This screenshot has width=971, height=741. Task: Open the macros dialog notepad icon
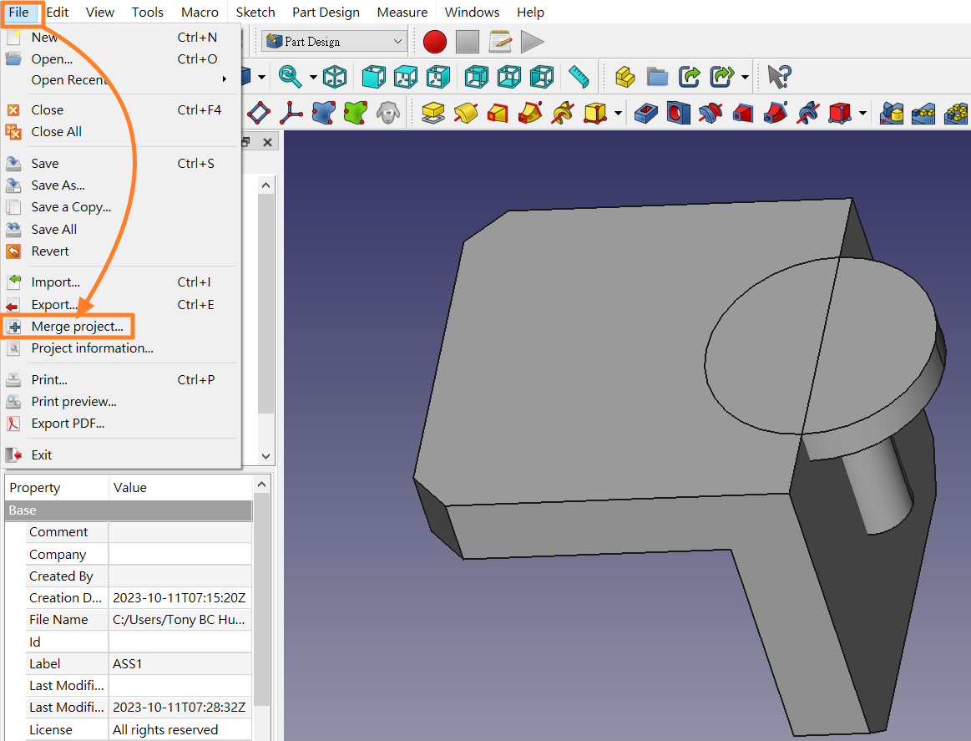tap(500, 42)
